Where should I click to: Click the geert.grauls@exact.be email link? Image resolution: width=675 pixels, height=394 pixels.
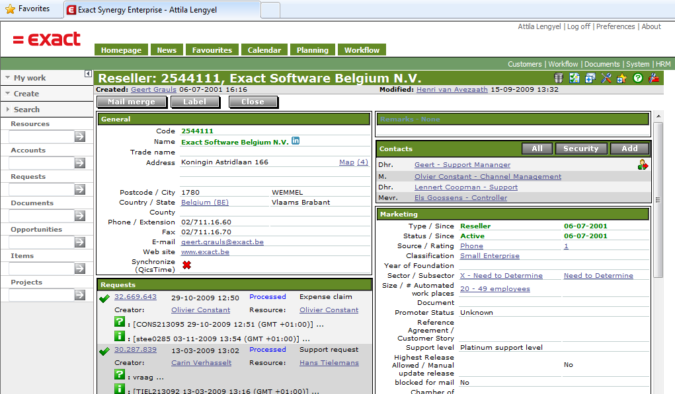tap(222, 242)
